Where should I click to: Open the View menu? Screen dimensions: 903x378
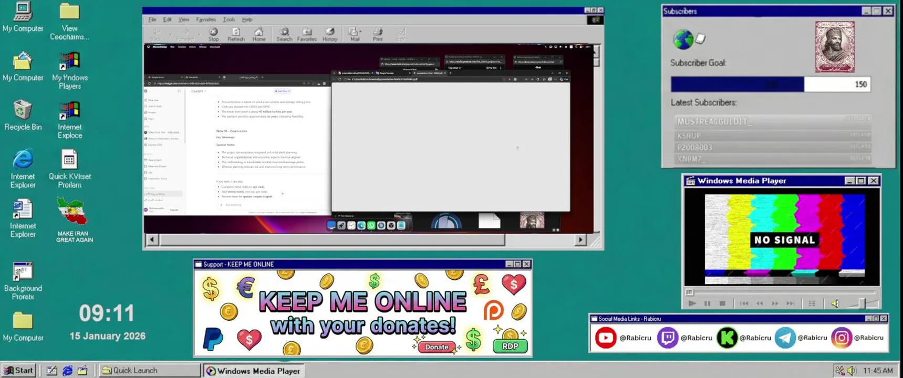point(184,19)
